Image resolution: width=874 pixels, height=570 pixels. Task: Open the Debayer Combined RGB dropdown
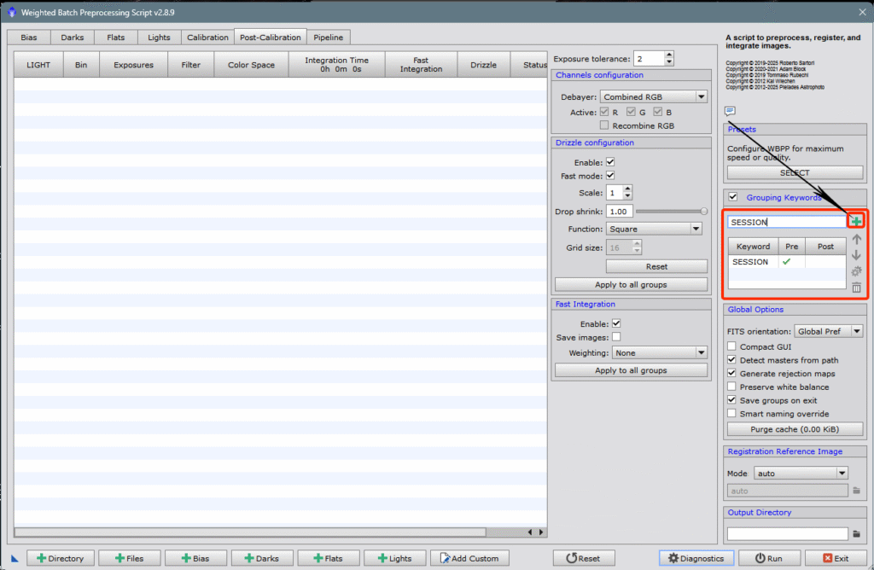(654, 97)
